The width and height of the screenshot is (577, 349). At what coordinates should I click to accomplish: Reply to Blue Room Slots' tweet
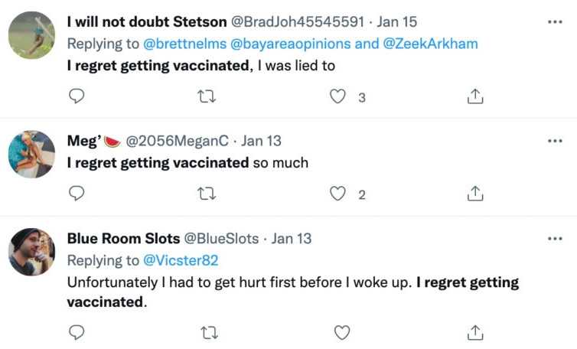[x=77, y=332]
